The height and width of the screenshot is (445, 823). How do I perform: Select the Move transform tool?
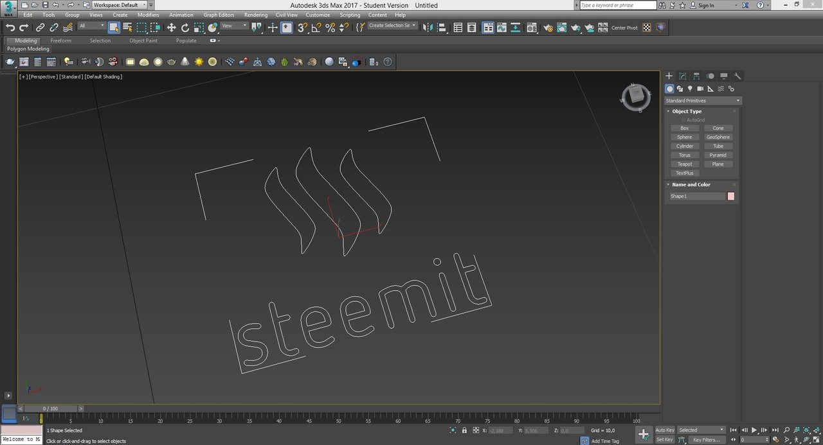click(x=171, y=28)
